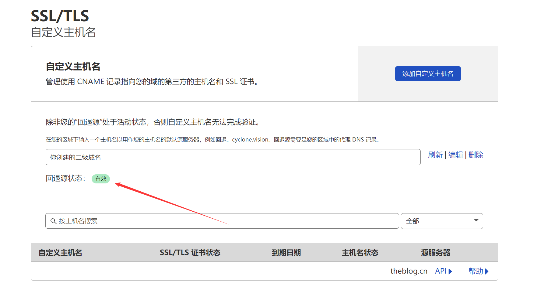The width and height of the screenshot is (551, 300).
Task: Click the dropdown arrow on the filter box
Action: click(476, 221)
